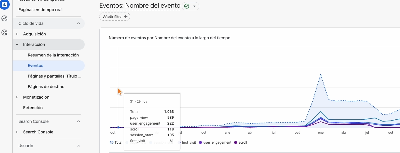Open the Explore icon in the left rail
The image size is (400, 153).
tap(4, 19)
